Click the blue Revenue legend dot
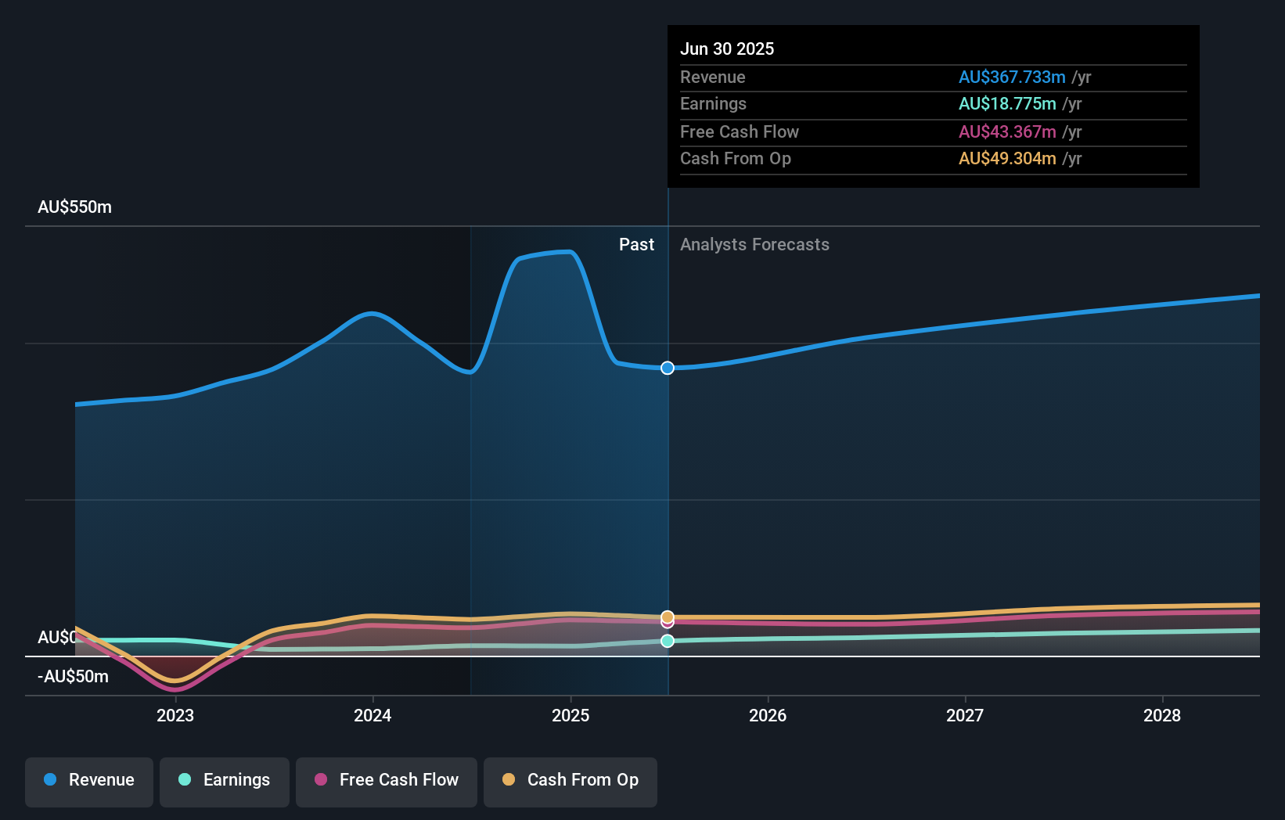Image resolution: width=1285 pixels, height=820 pixels. pos(49,780)
